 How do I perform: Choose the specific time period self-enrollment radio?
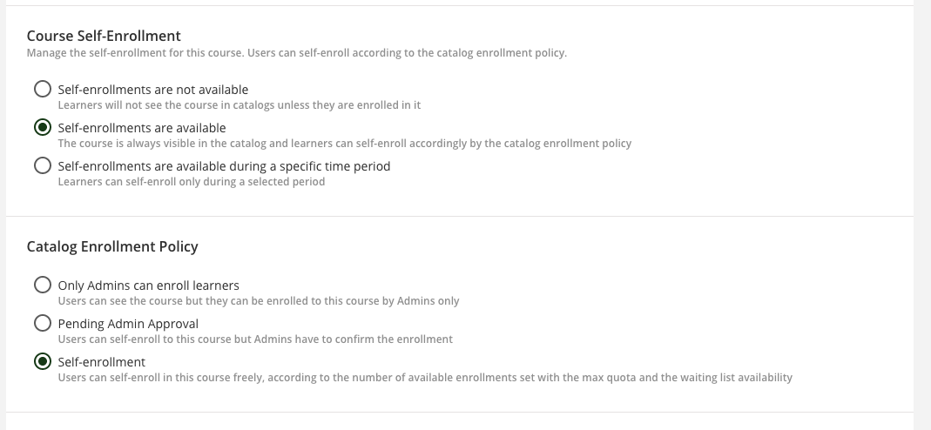click(x=42, y=165)
